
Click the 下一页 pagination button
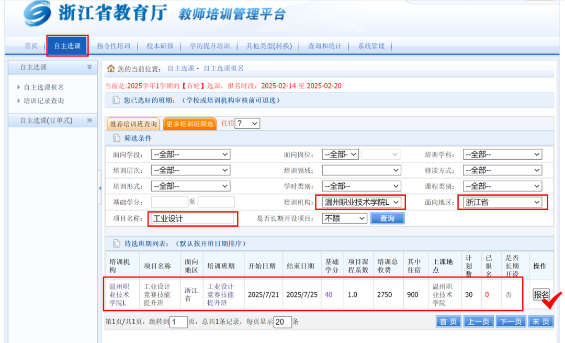511,322
